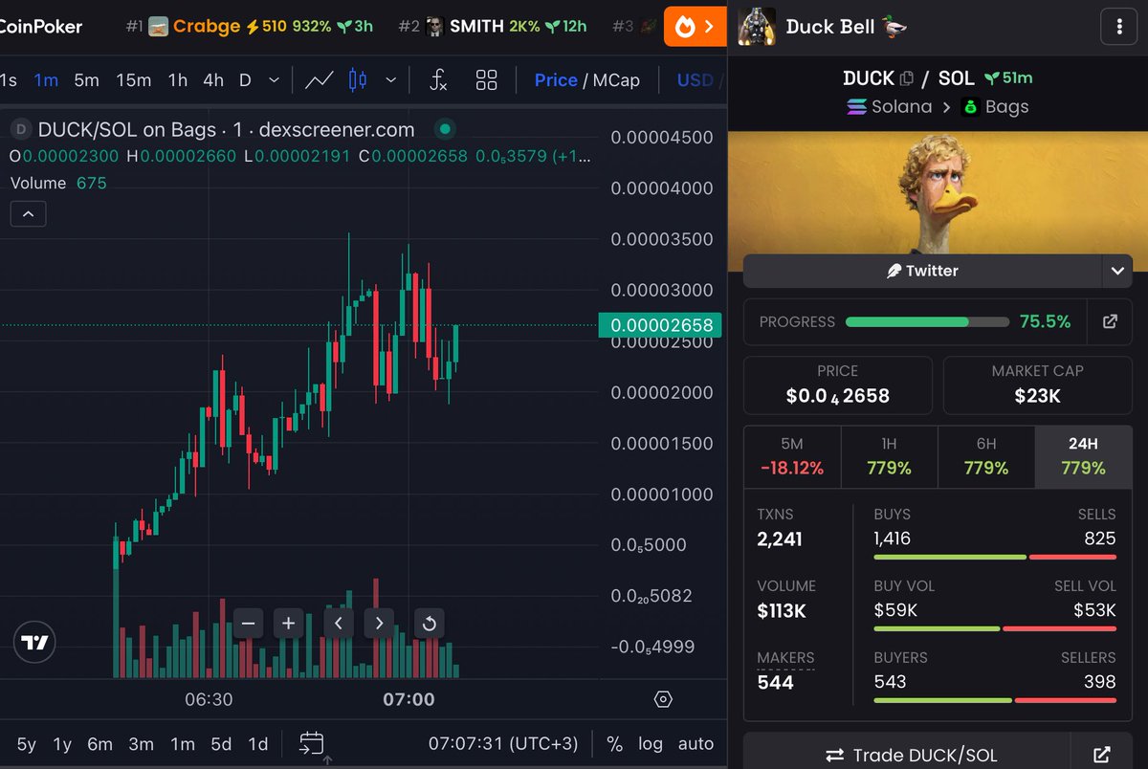Select the 4h timeframe

tap(212, 80)
